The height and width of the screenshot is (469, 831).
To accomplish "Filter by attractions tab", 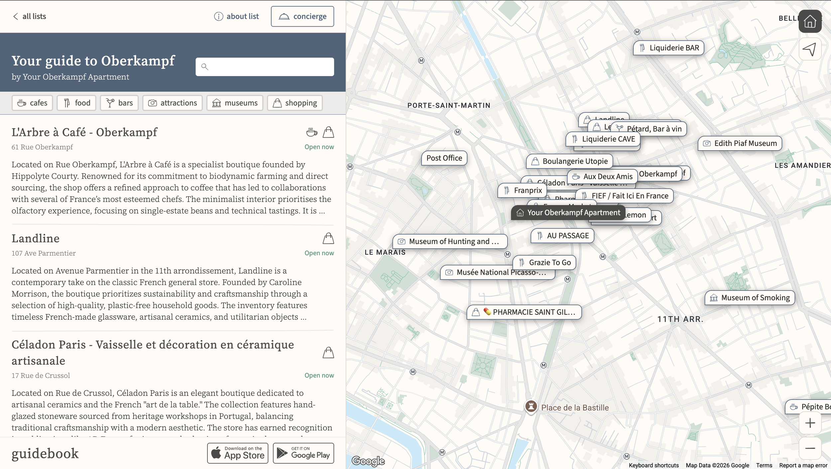I will (x=173, y=103).
